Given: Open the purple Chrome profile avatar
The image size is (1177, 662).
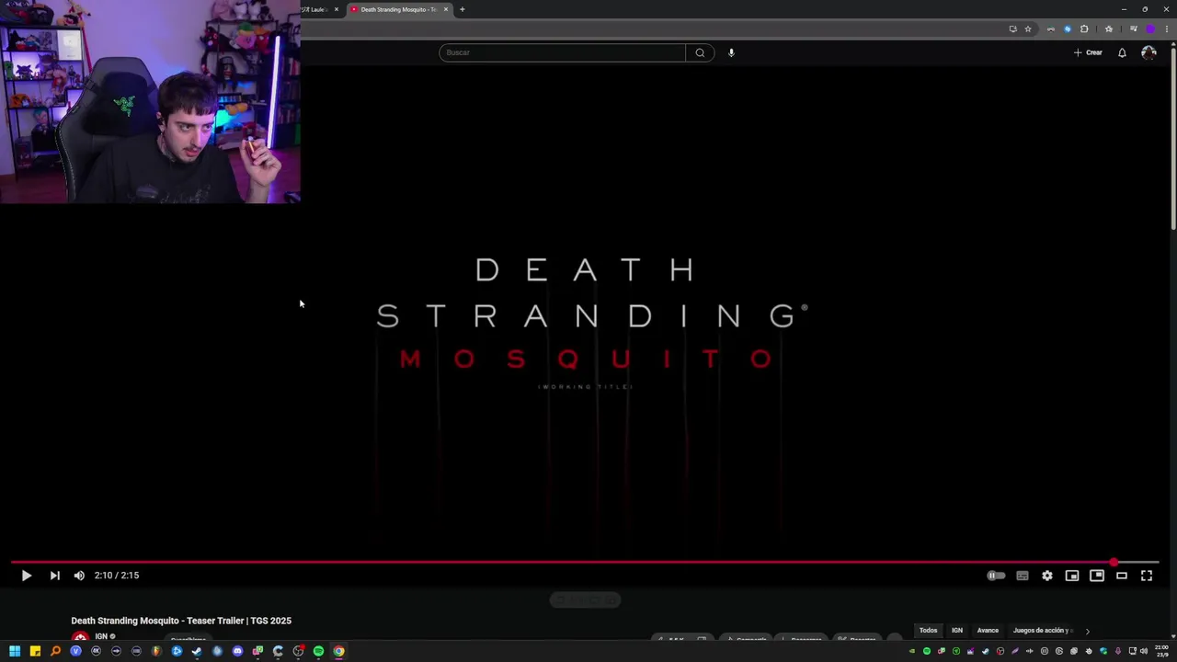Looking at the screenshot, I should pyautogui.click(x=1150, y=29).
